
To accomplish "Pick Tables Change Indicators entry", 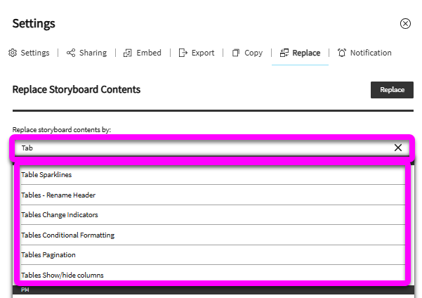I will pos(213,215).
